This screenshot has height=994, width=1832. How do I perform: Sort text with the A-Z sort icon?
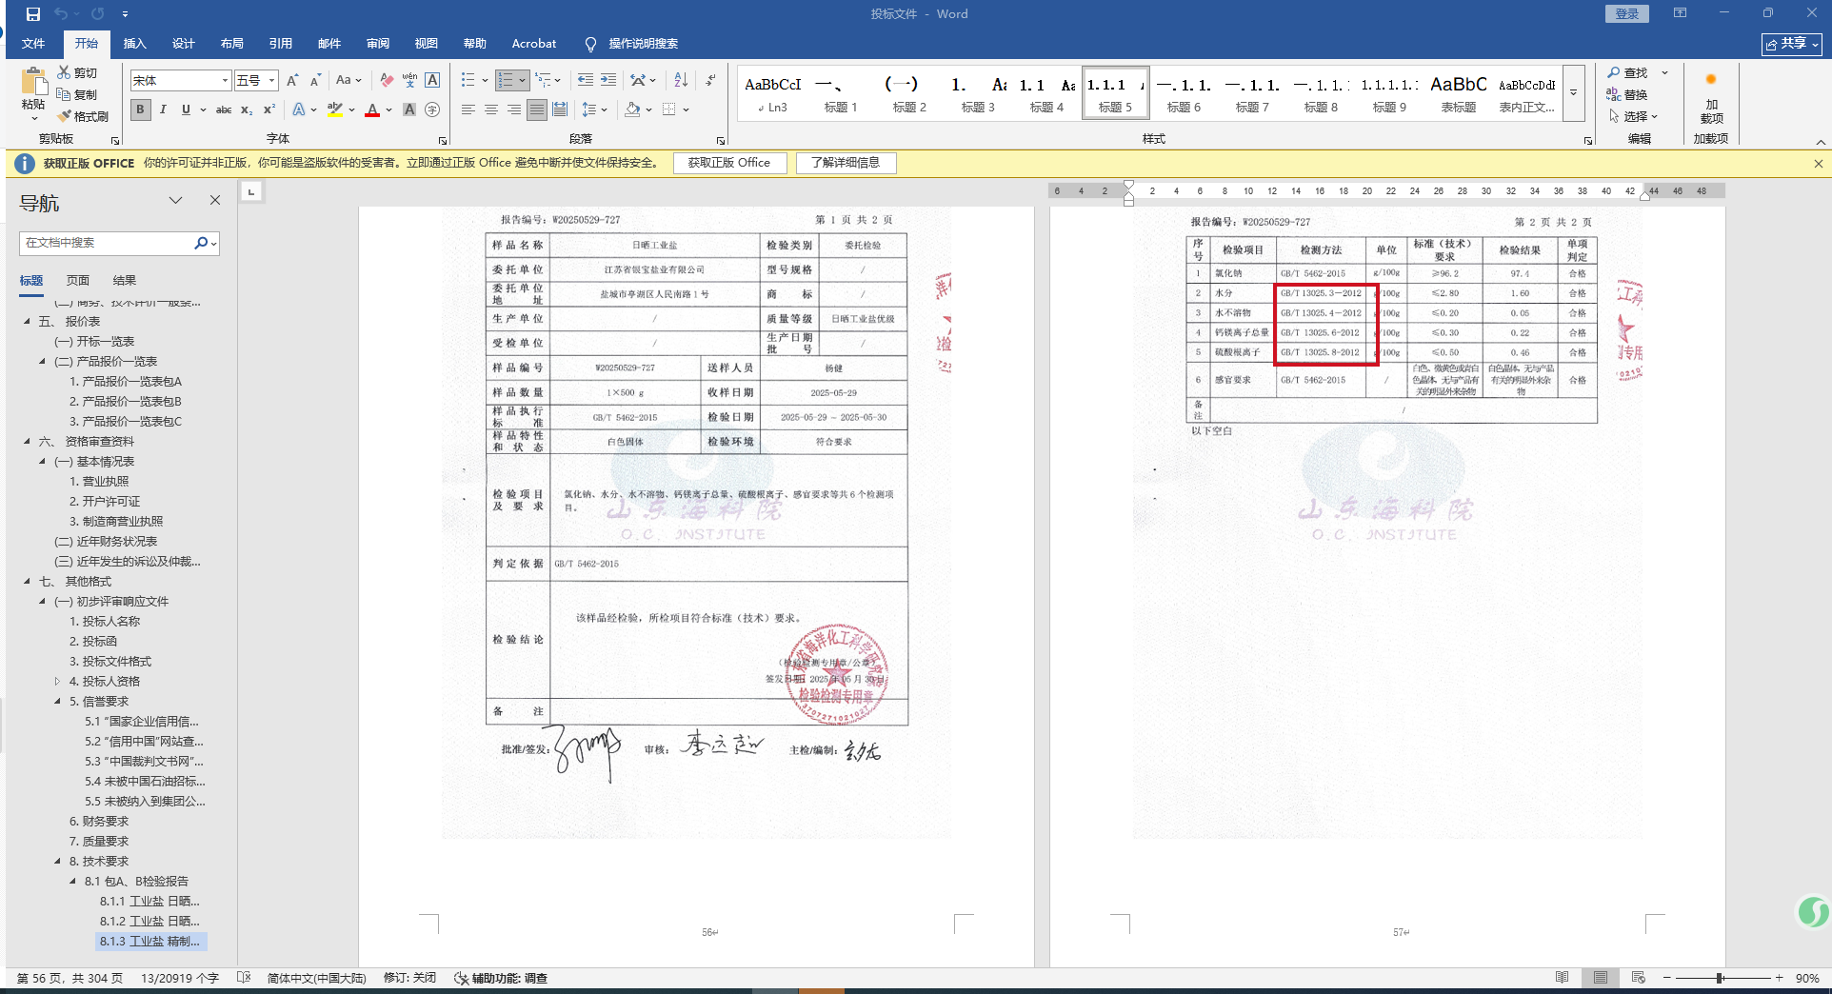[x=681, y=81]
